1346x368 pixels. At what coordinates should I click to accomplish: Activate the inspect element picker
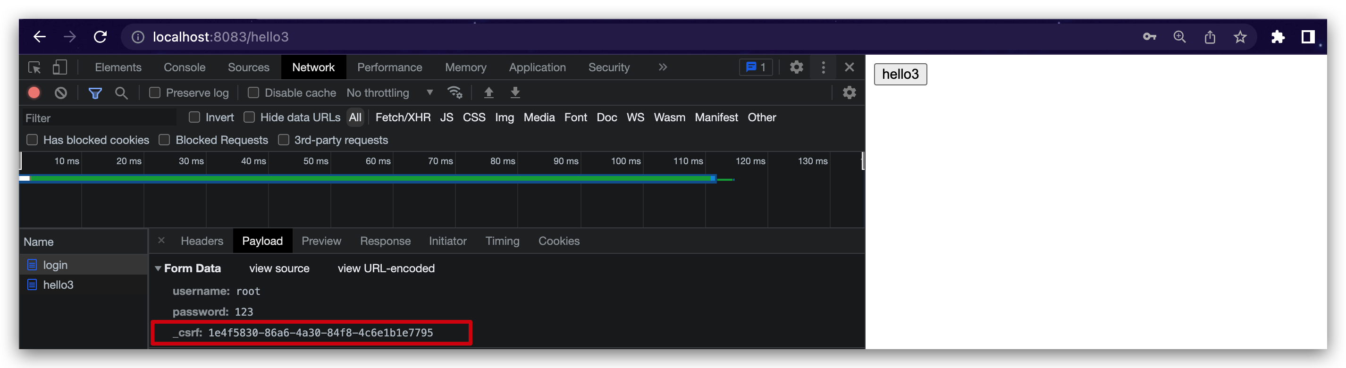pos(34,67)
